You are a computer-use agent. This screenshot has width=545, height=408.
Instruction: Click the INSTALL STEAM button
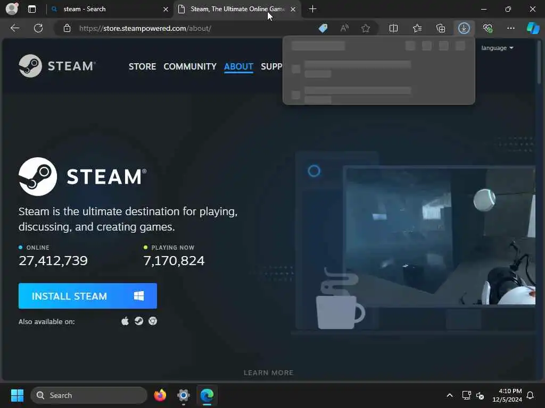(88, 296)
